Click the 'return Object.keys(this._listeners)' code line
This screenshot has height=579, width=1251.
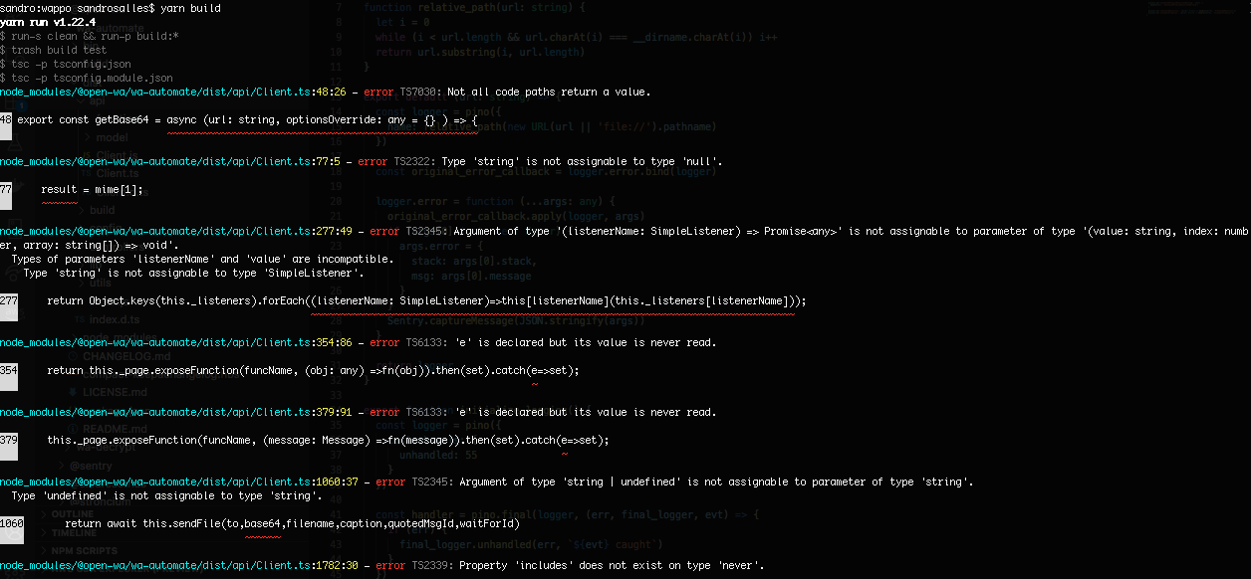point(426,300)
